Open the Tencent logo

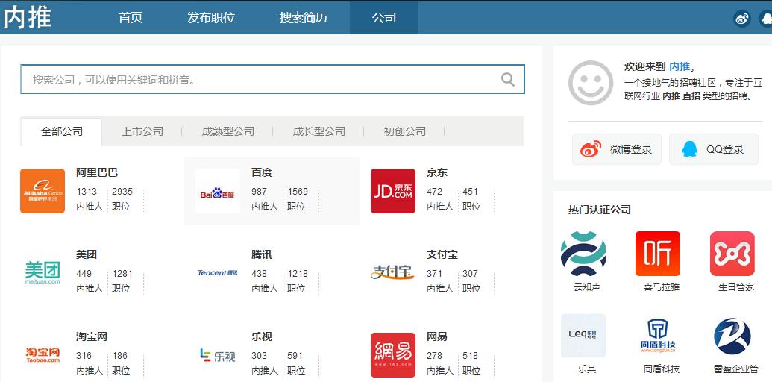(x=218, y=273)
